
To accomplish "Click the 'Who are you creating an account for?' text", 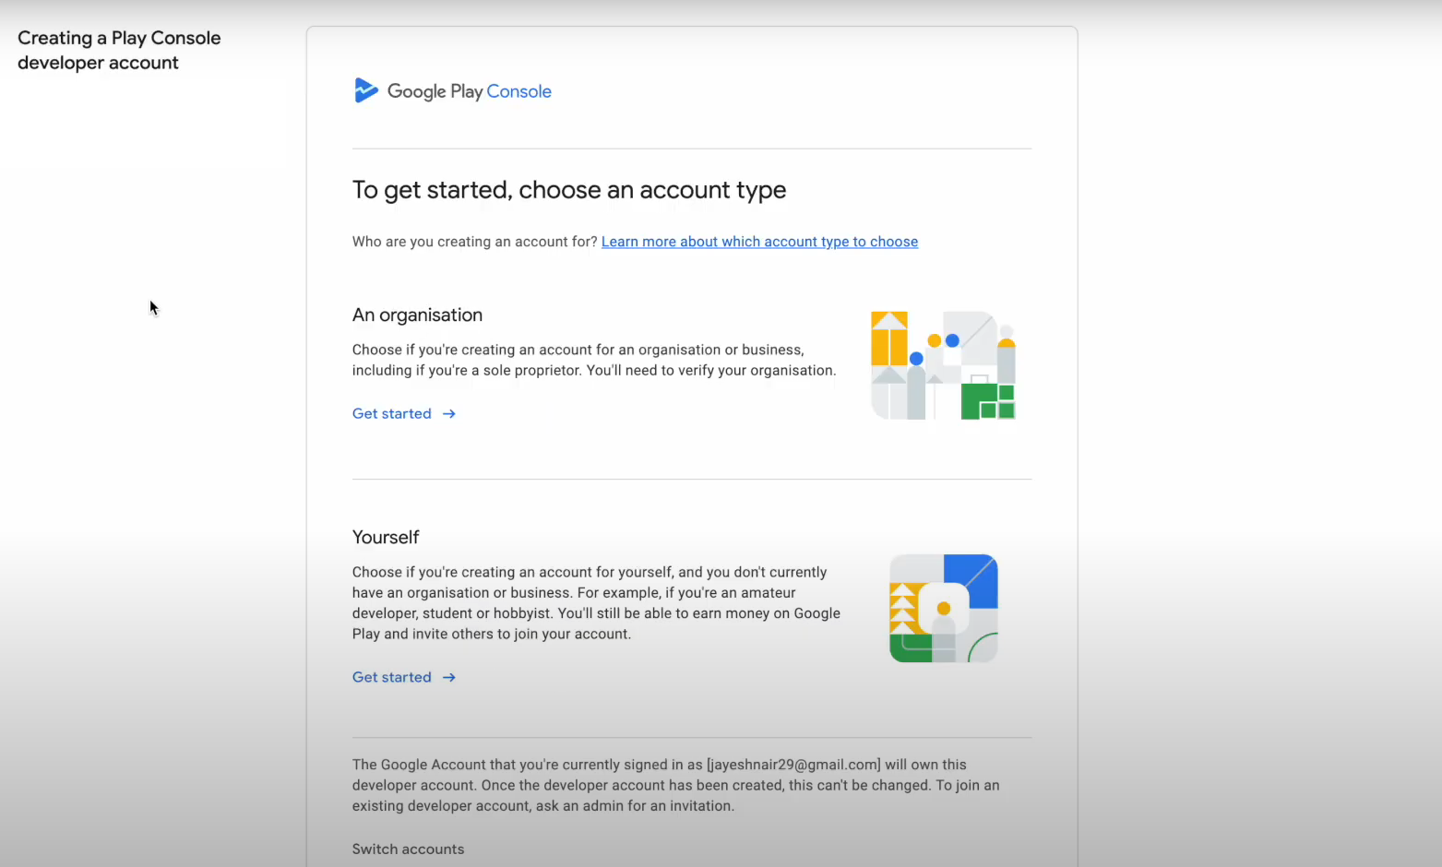I will (475, 242).
